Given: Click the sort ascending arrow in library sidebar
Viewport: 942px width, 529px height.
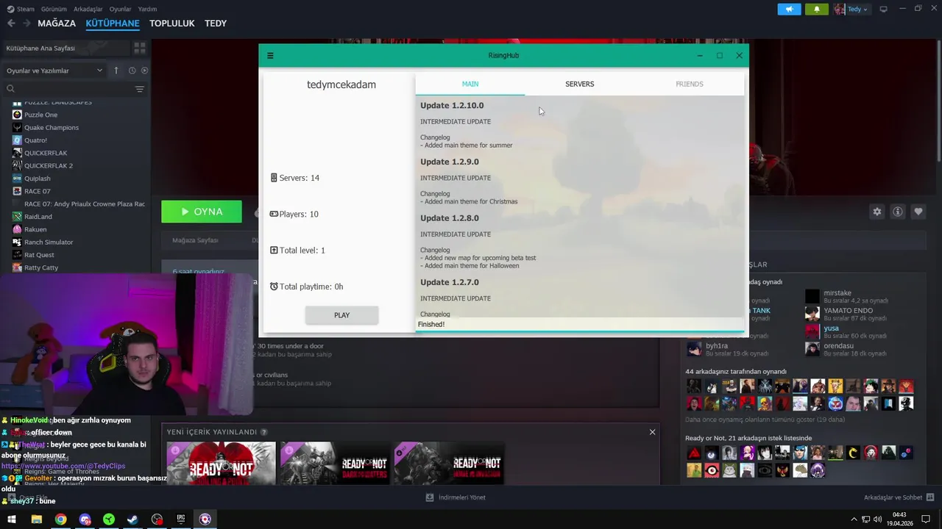Looking at the screenshot, I should [x=116, y=71].
